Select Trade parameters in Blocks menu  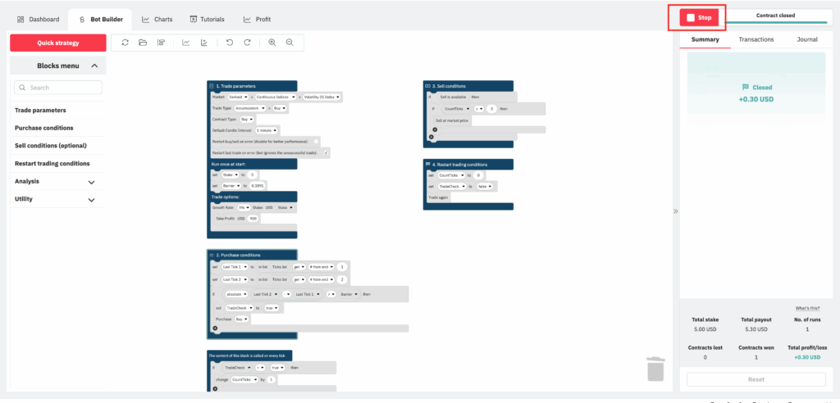pyautogui.click(x=58, y=111)
